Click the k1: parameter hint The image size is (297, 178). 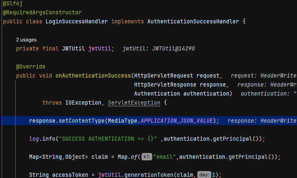147,157
